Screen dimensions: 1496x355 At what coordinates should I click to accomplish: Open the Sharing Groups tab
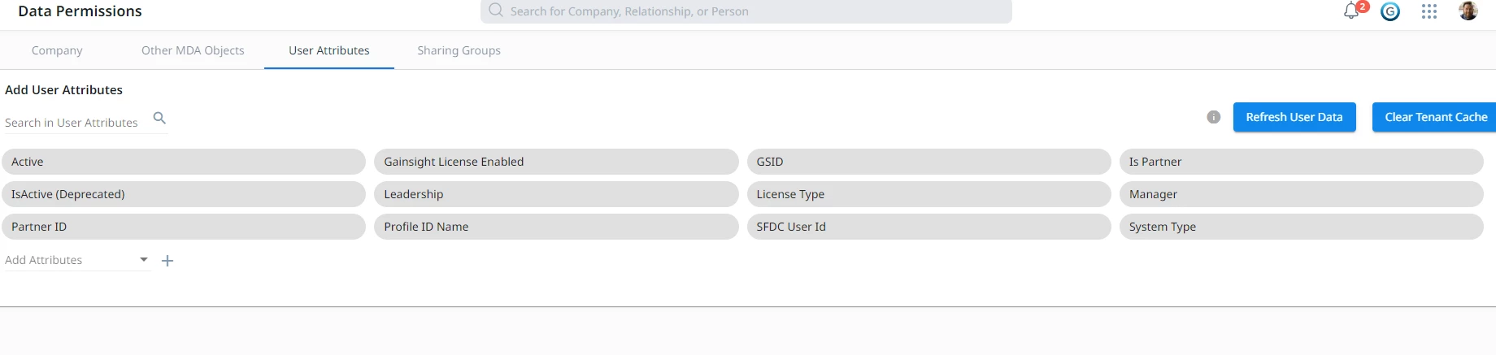click(x=459, y=50)
